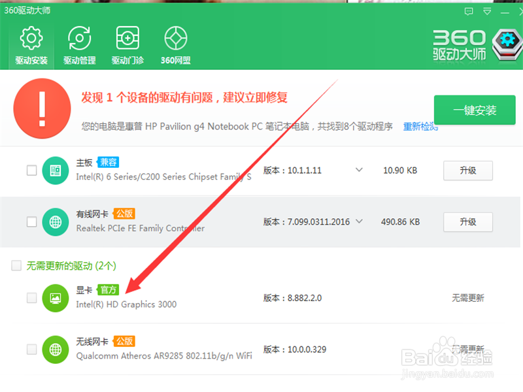The height and width of the screenshot is (392, 523).
Task: Go to the 360网盟 tab
Action: point(175,46)
